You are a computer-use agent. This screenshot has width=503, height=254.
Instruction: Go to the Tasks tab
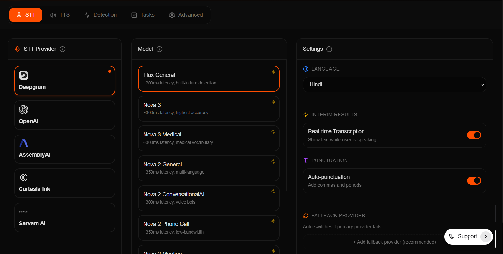143,15
